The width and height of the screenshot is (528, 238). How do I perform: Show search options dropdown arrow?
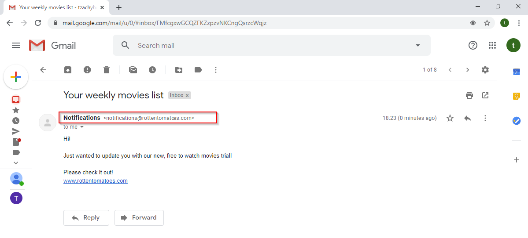pyautogui.click(x=418, y=45)
